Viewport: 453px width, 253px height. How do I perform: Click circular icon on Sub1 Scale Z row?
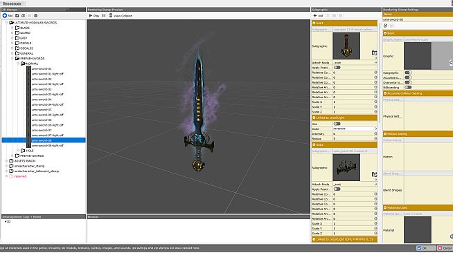375,111
